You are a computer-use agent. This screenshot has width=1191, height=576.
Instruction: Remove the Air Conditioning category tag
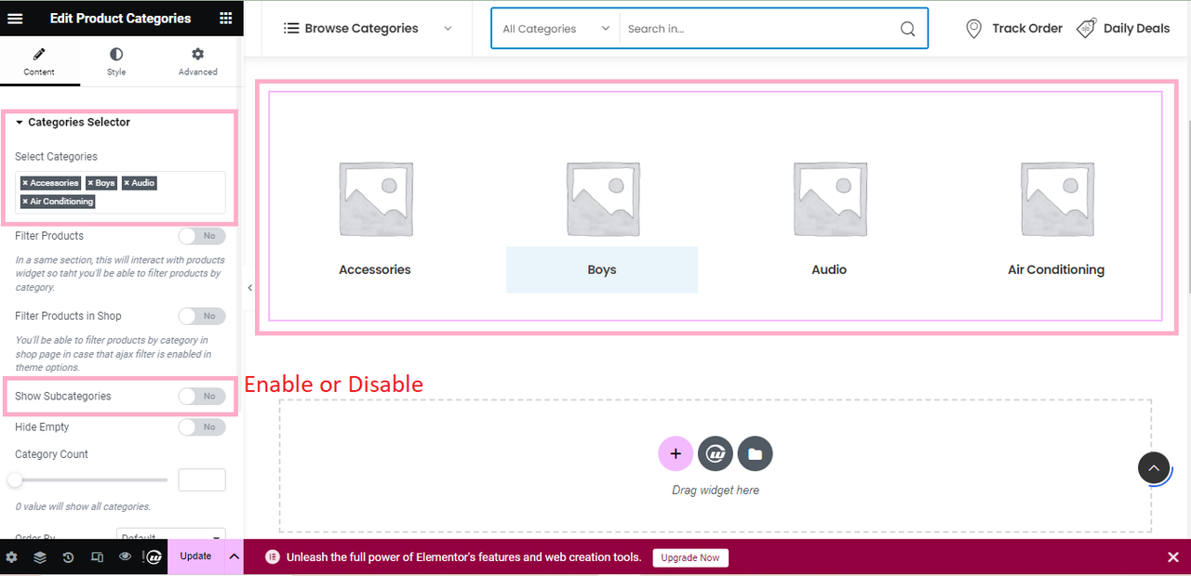25,202
